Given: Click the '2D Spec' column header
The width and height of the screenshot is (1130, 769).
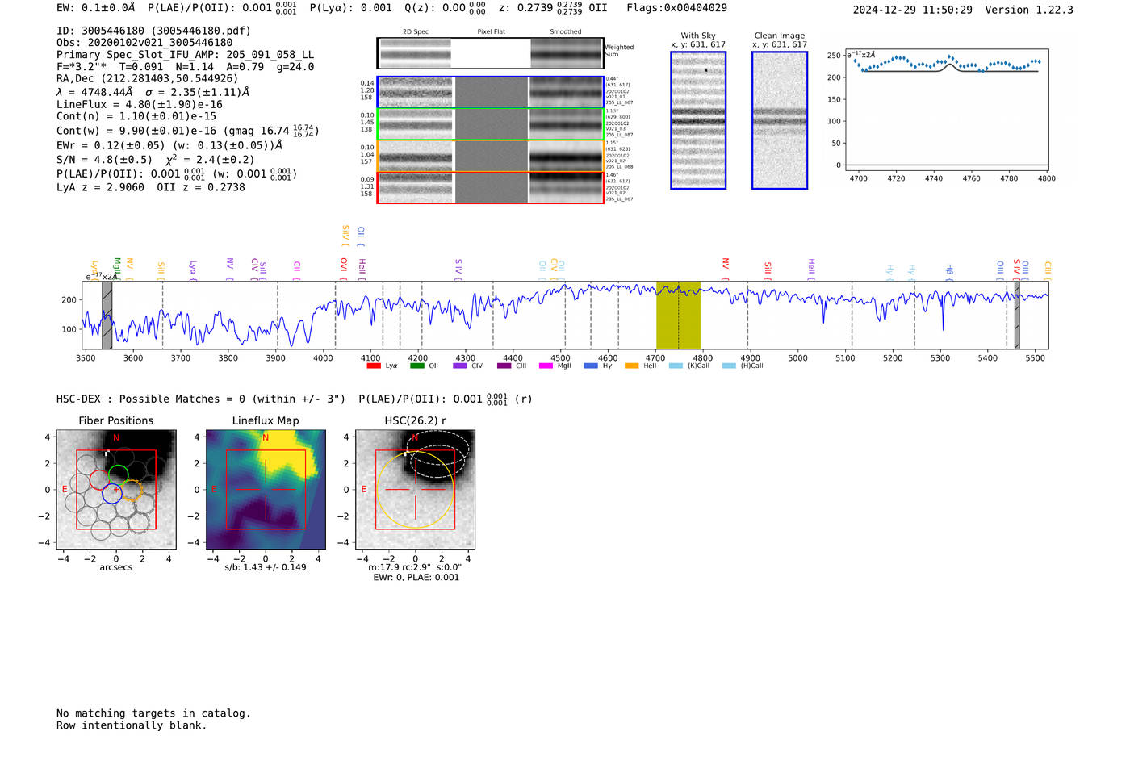Looking at the screenshot, I should pos(416,32).
